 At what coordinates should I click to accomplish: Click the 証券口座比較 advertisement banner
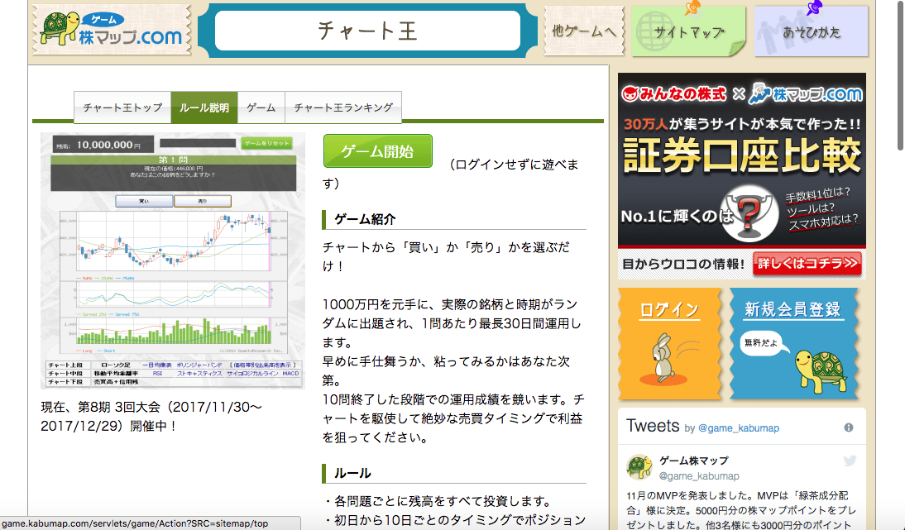pyautogui.click(x=741, y=165)
